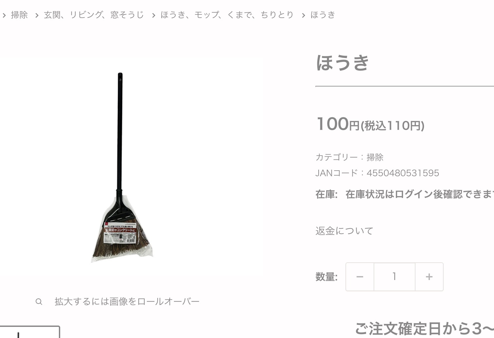Open 玄関、リビング、窓そうじ breadcrumb
The height and width of the screenshot is (338, 494).
click(94, 15)
